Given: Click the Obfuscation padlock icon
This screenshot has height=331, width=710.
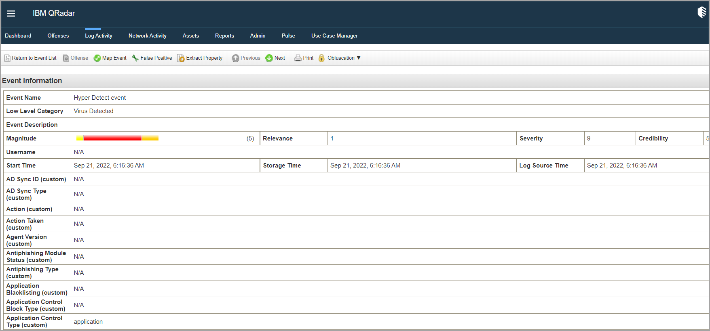Looking at the screenshot, I should point(321,58).
